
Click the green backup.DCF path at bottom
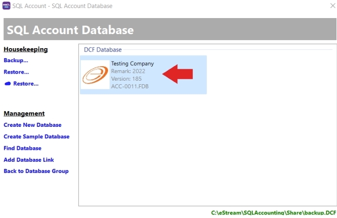click(273, 213)
